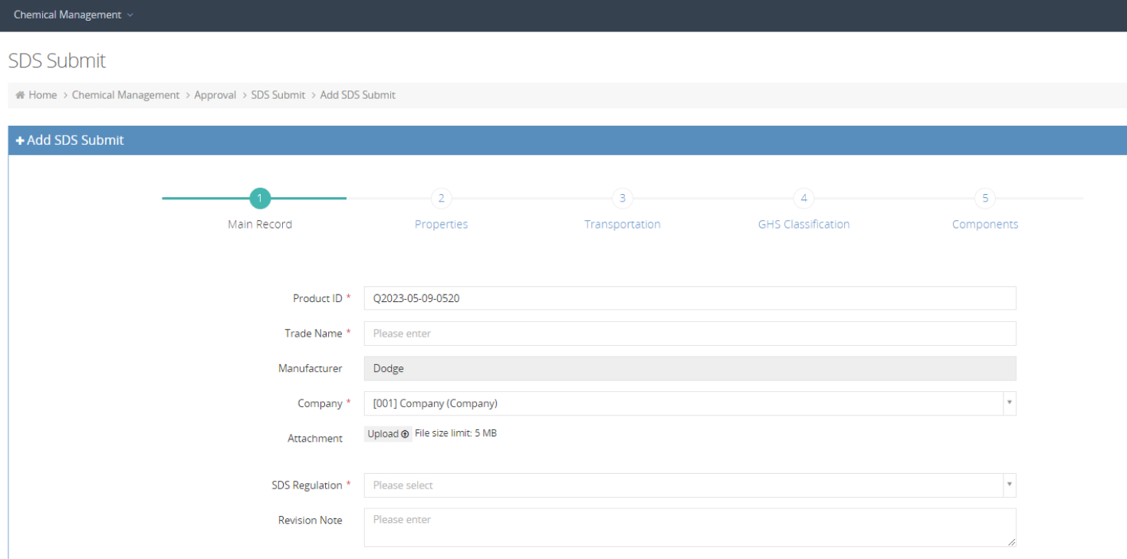Image resolution: width=1127 pixels, height=559 pixels.
Task: Click the Transportation step label
Action: [x=623, y=224]
